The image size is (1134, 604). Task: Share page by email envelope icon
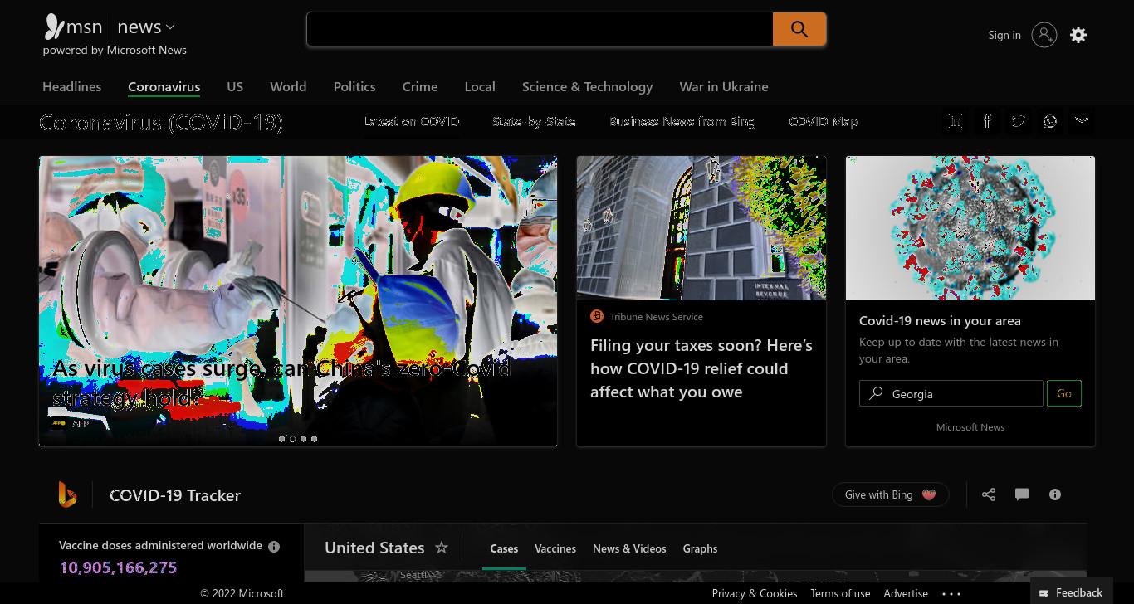click(1082, 121)
